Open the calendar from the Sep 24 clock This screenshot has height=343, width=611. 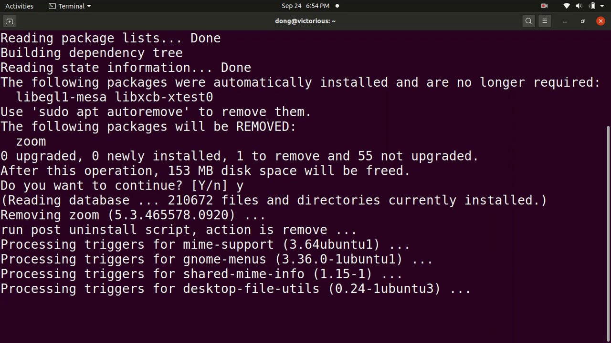(305, 6)
